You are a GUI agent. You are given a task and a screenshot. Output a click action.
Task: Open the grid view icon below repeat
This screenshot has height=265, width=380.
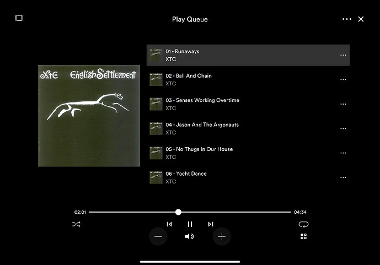pyautogui.click(x=303, y=236)
